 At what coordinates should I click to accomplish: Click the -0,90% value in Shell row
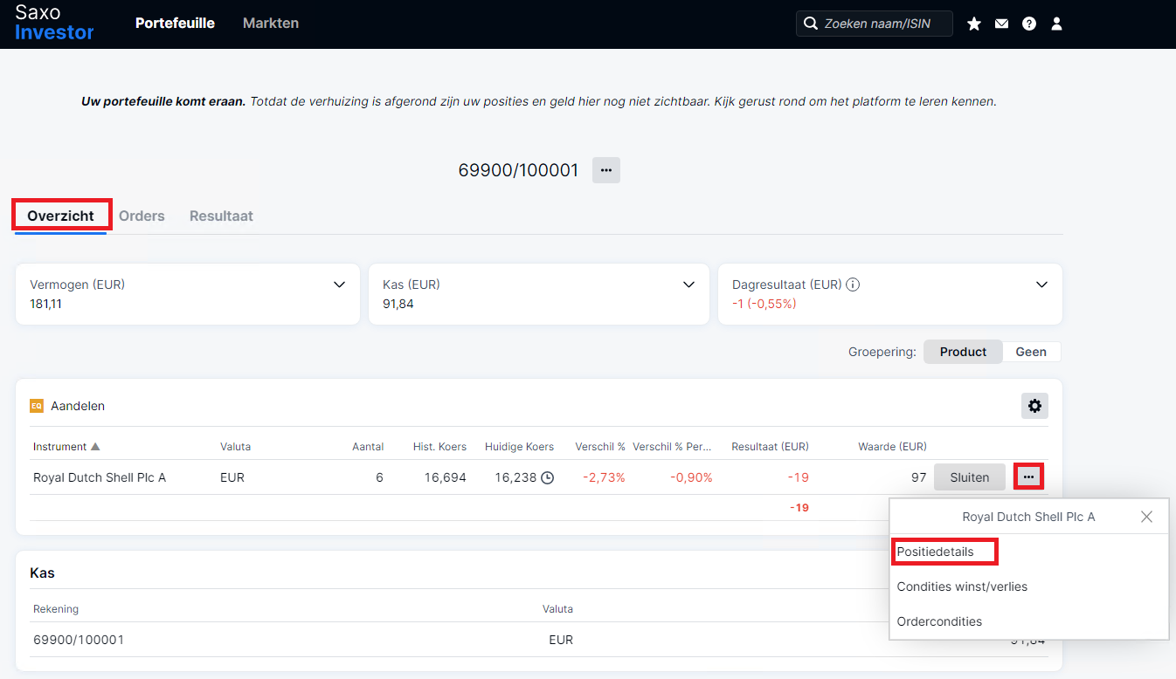691,477
